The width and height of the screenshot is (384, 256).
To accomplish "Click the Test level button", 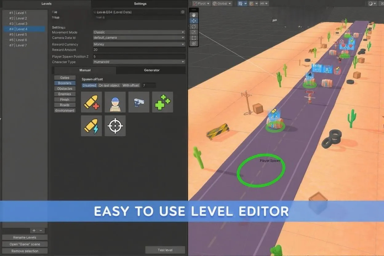I will pos(165,250).
